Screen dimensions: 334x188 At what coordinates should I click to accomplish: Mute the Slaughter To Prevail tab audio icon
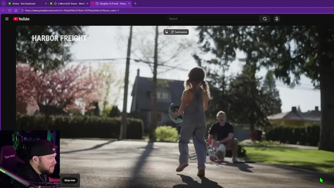97,4
